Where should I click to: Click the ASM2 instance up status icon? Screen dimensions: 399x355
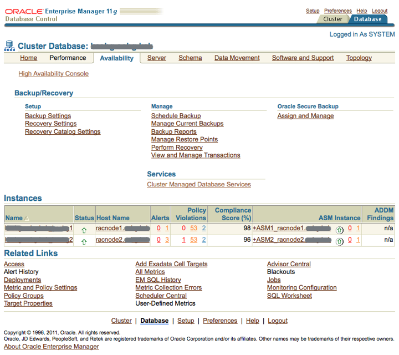tap(339, 241)
